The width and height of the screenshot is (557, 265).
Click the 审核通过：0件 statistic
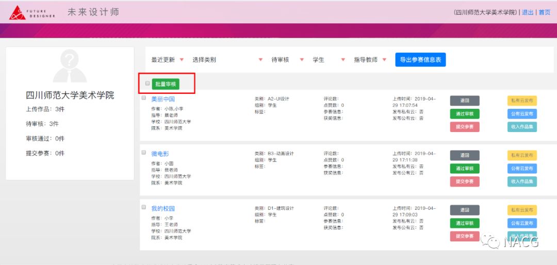45,139
